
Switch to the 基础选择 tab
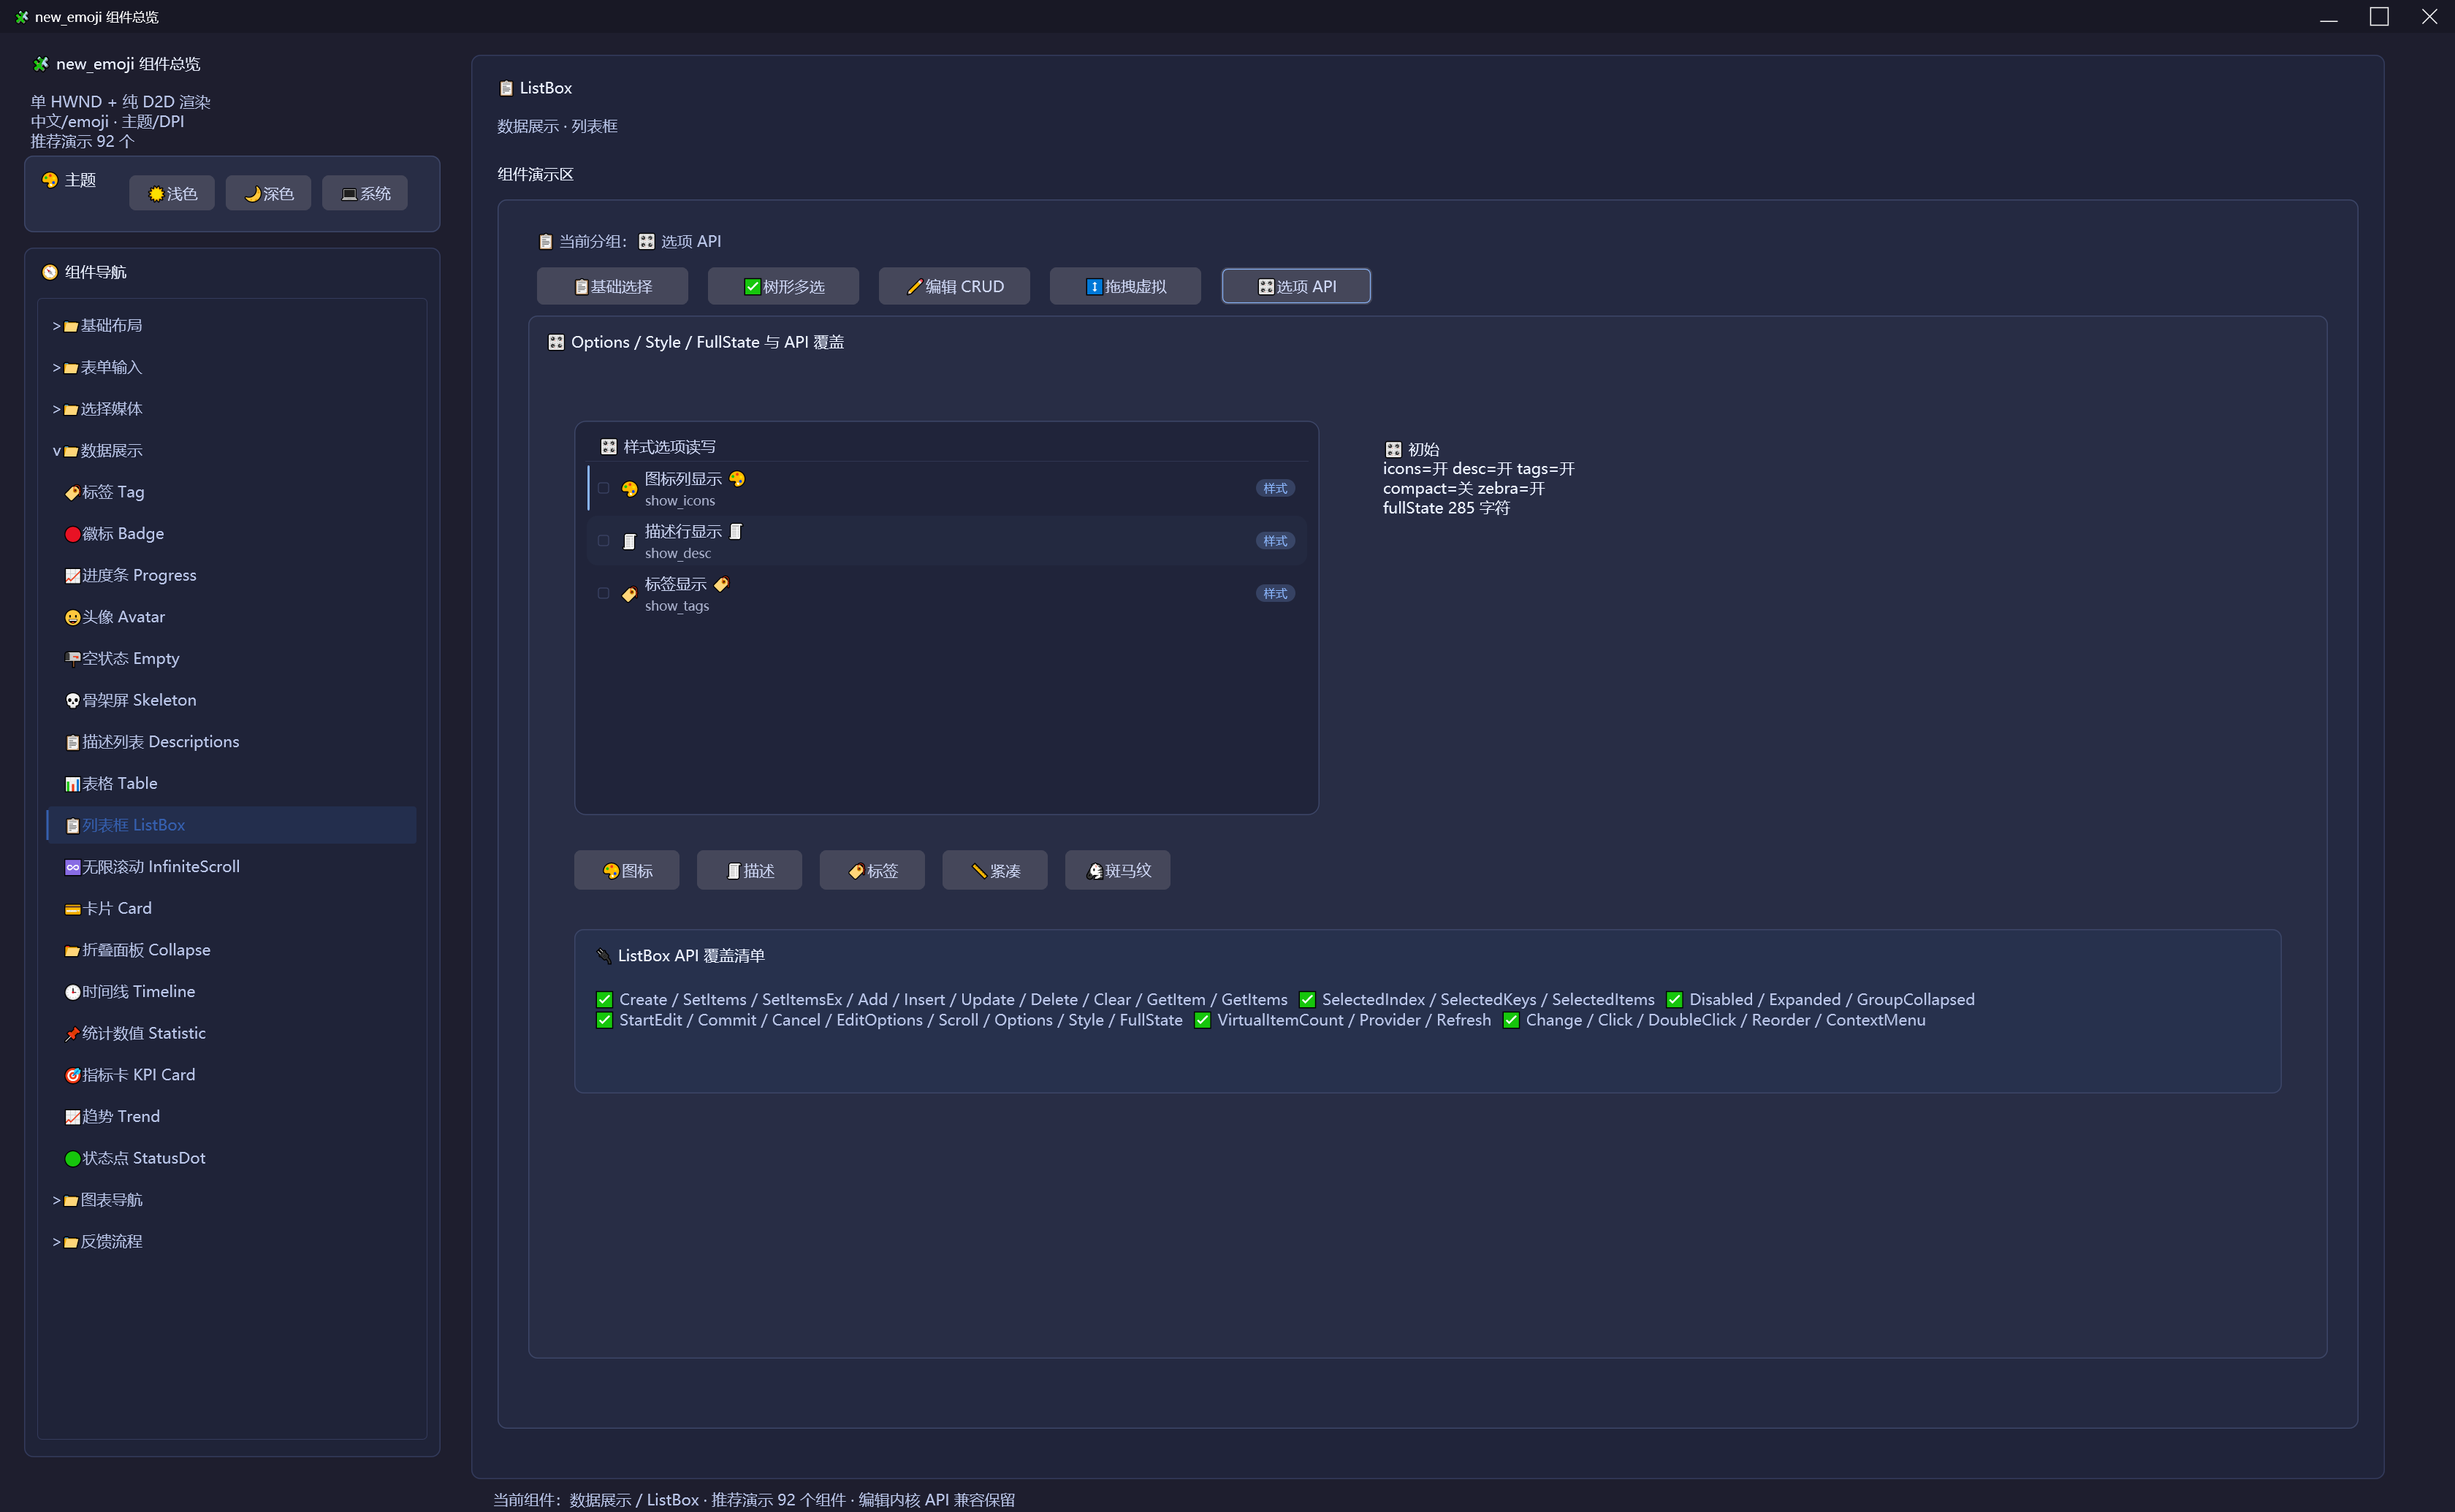click(613, 286)
